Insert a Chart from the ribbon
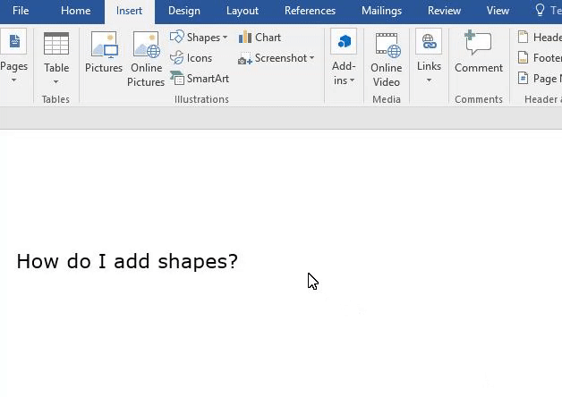562x397 pixels. click(260, 38)
